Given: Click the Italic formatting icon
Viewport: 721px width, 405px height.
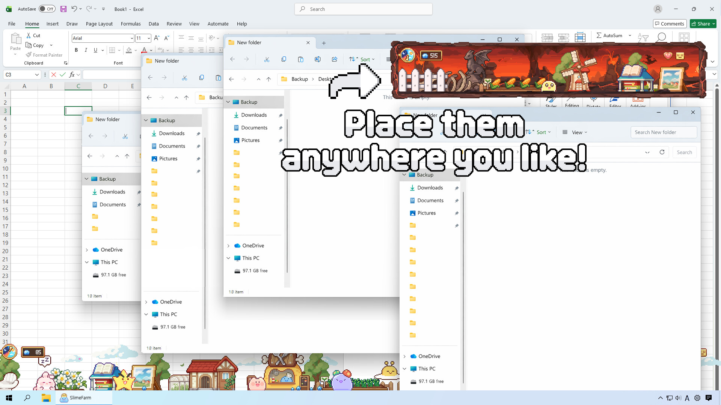Looking at the screenshot, I should pos(86,50).
